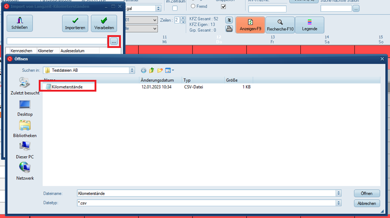Click the Öffnen button
Image resolution: width=390 pixels, height=218 pixels.
pyautogui.click(x=366, y=193)
